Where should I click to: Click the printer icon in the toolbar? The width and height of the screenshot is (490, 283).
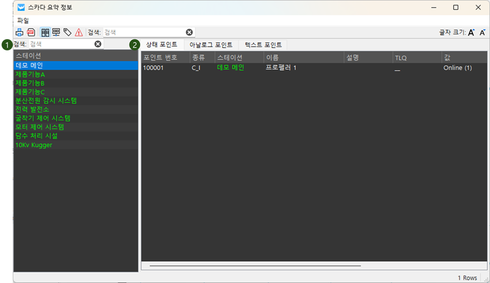(20, 32)
